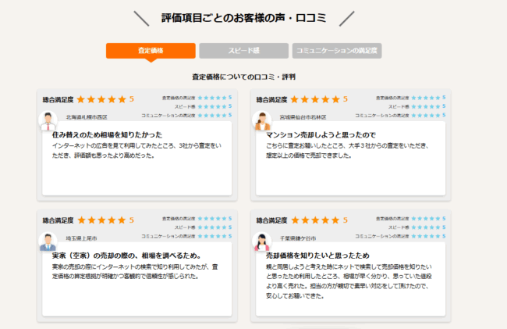
Task: Click the avatar of the Chiba Kamagaya reviewer
Action: [261, 241]
